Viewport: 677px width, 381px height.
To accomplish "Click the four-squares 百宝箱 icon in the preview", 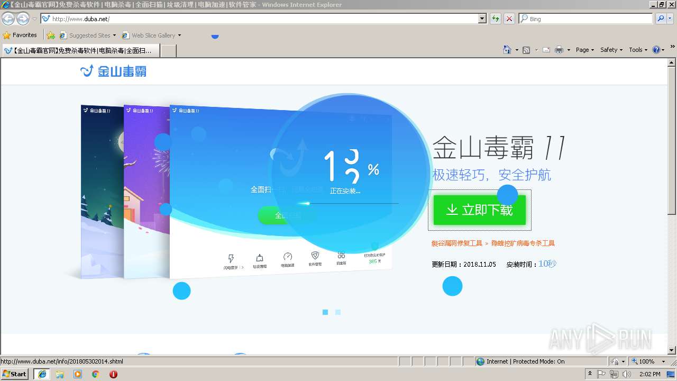I will (341, 255).
